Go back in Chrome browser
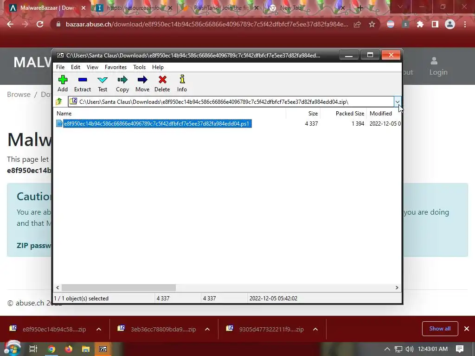This screenshot has width=475, height=356. click(10, 24)
